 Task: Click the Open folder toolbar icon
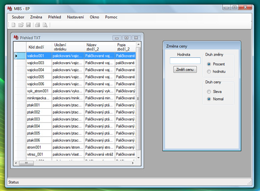click(x=21, y=25)
